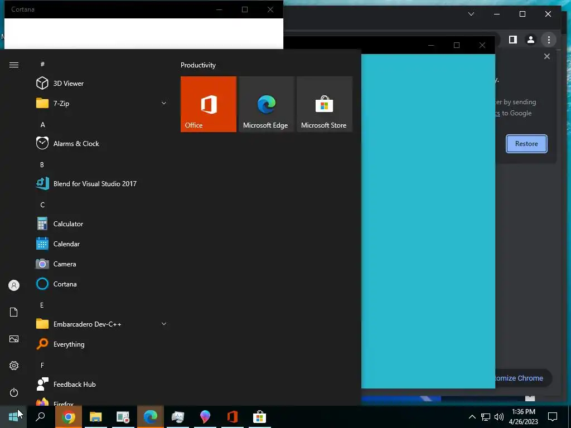Open the Chrome profile icon
571x428 pixels.
531,40
